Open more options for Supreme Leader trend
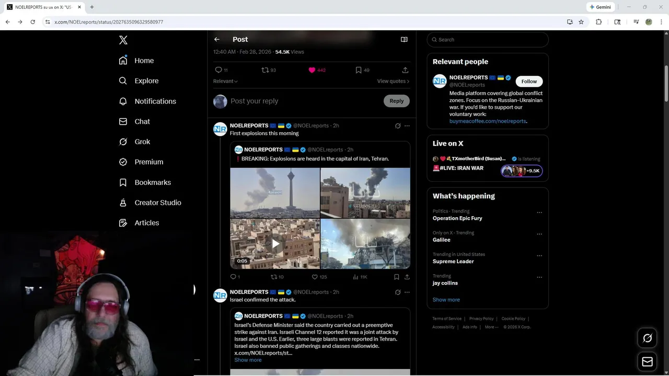Screen dimensions: 669x376 (x=539, y=256)
